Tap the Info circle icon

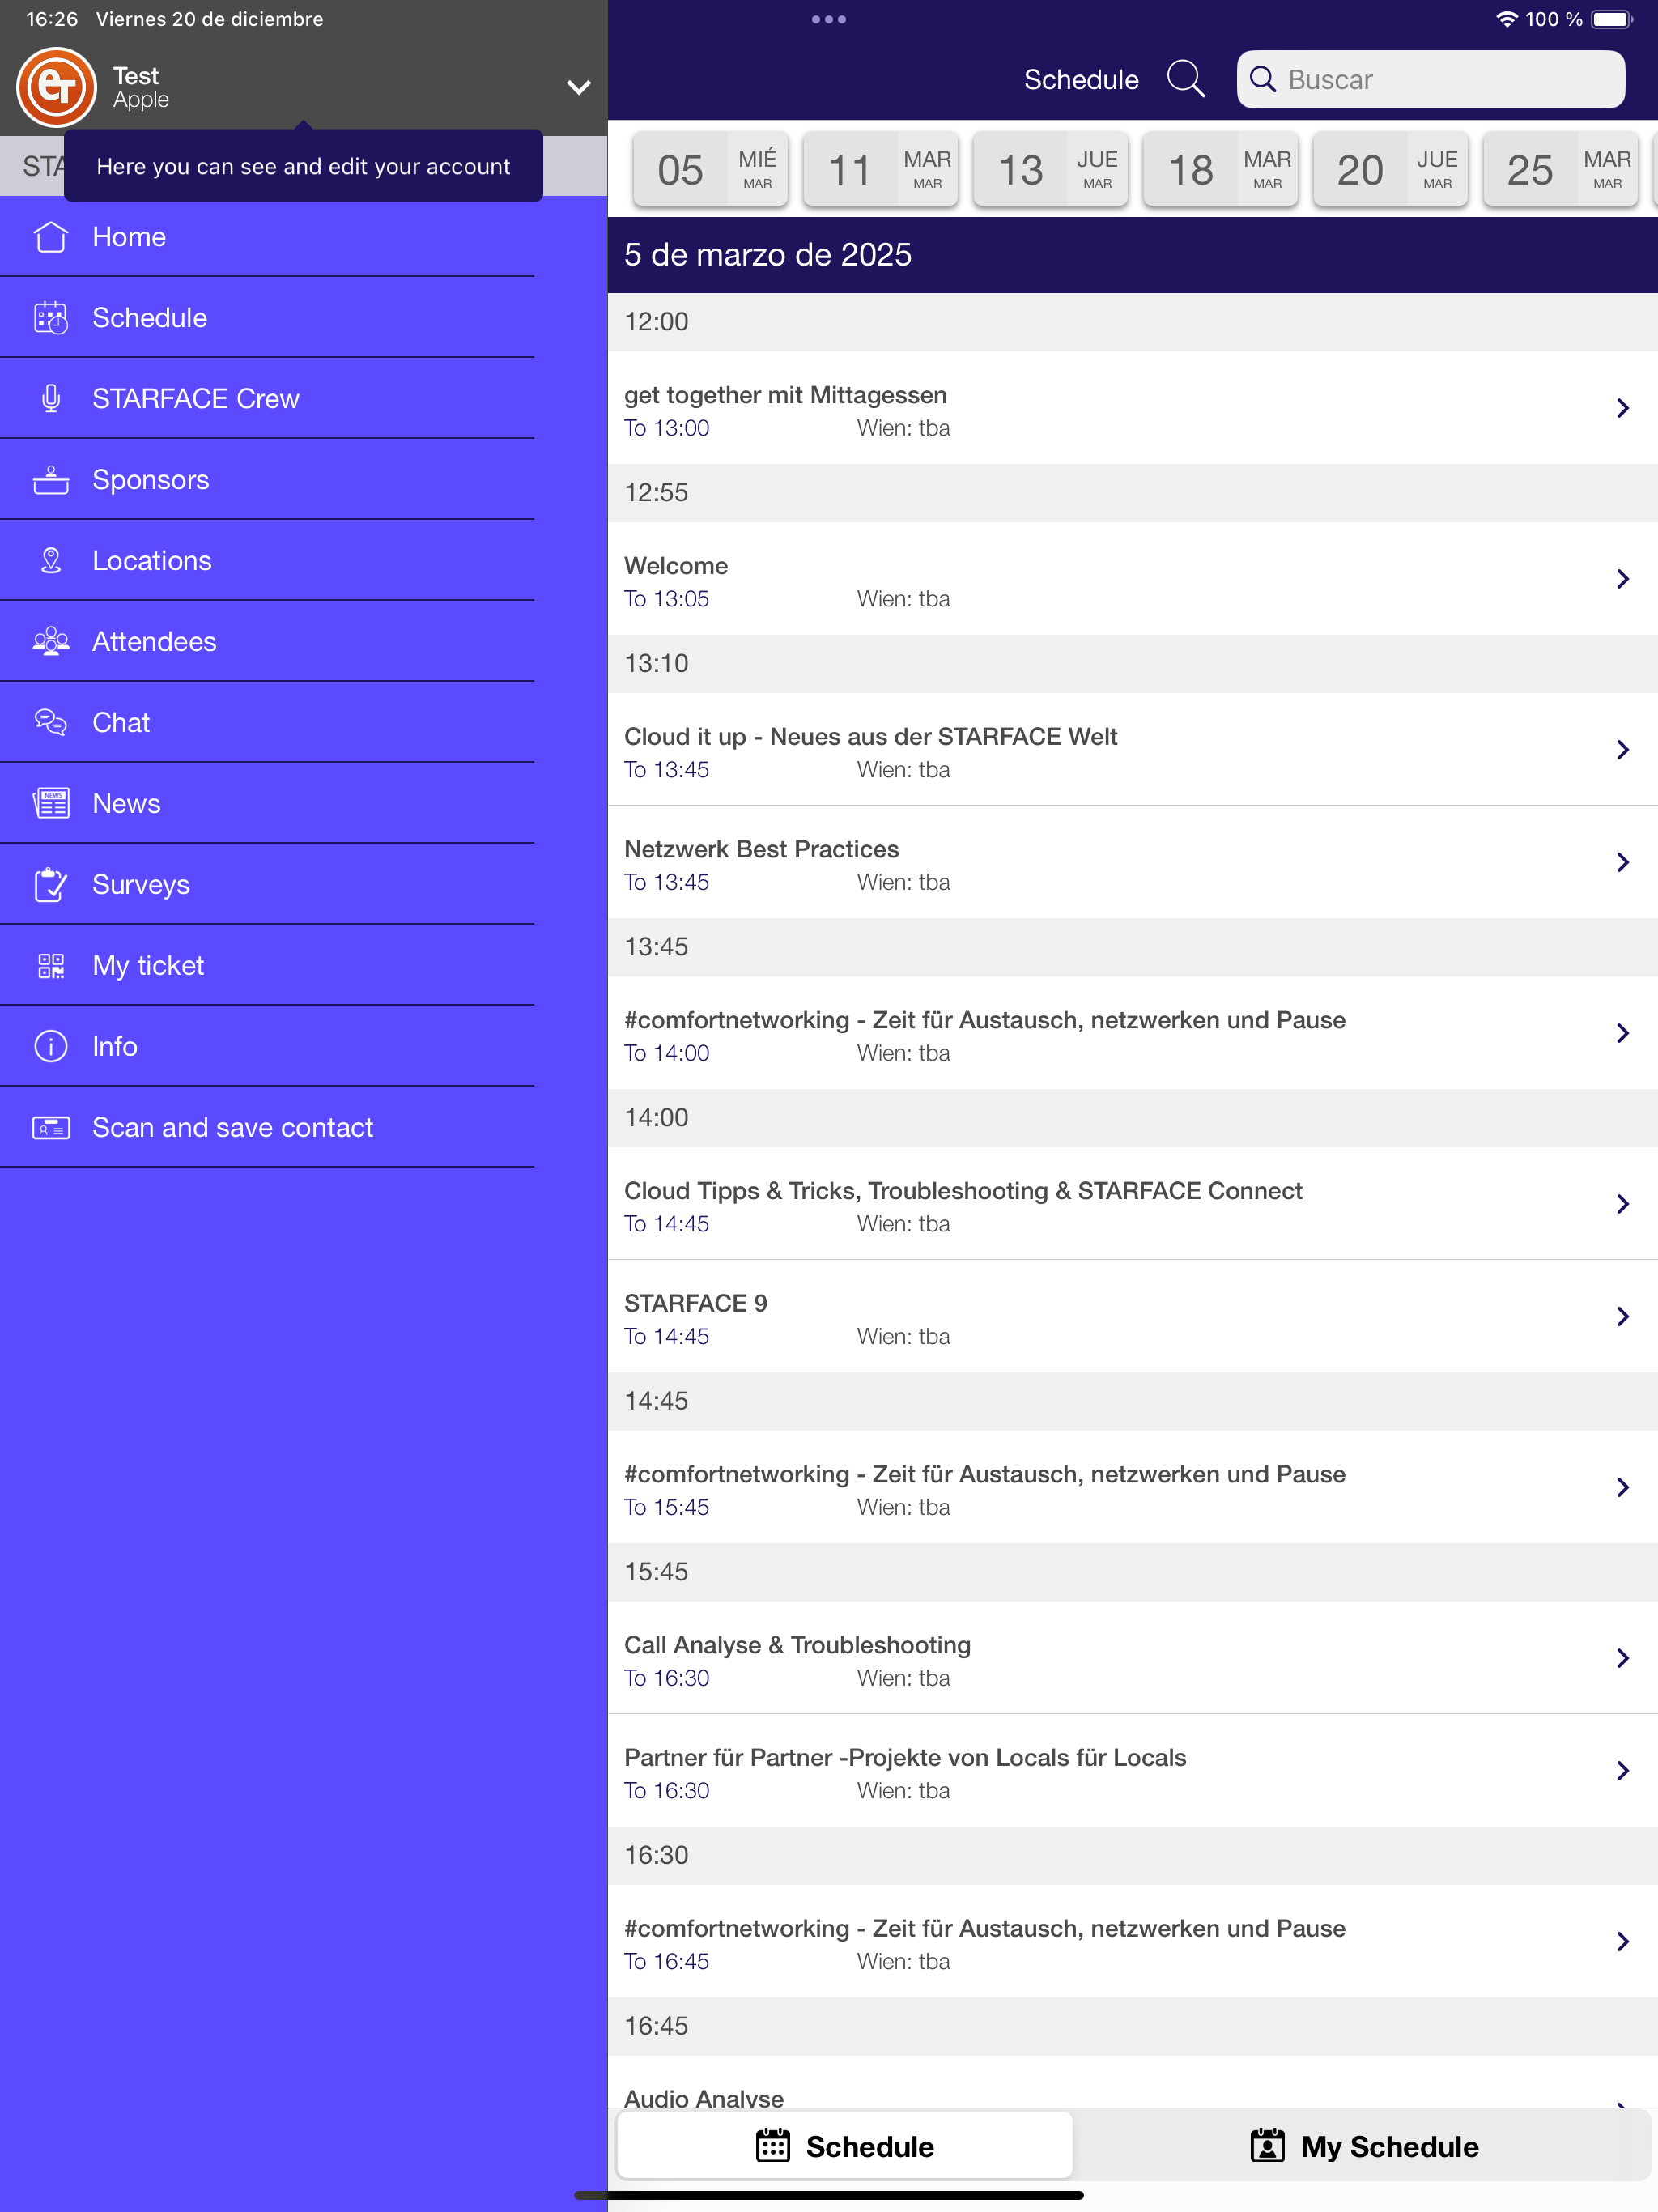coord(51,1047)
